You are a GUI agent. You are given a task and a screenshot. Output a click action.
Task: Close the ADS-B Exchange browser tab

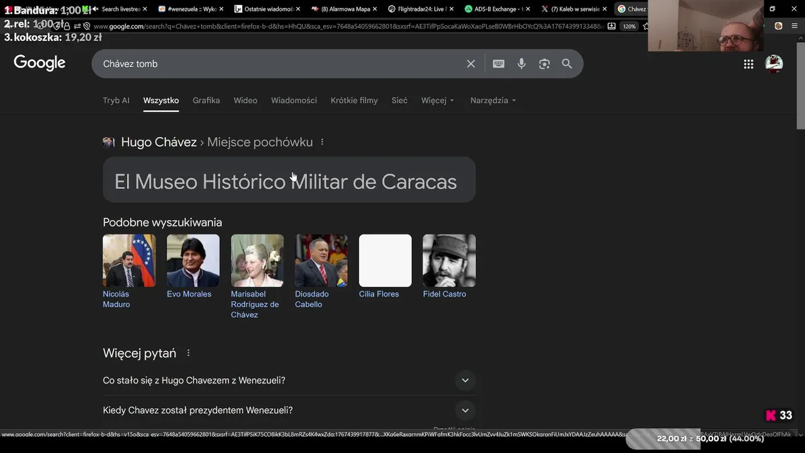(x=528, y=9)
